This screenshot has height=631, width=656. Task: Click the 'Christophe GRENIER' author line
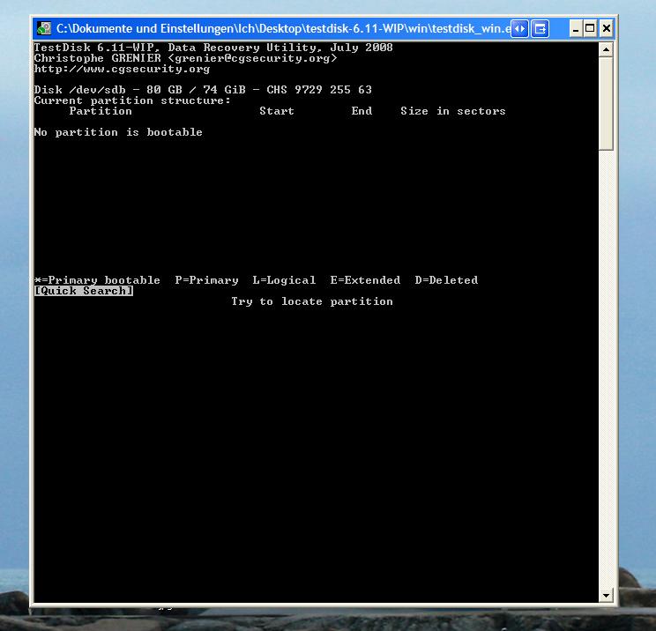point(185,58)
